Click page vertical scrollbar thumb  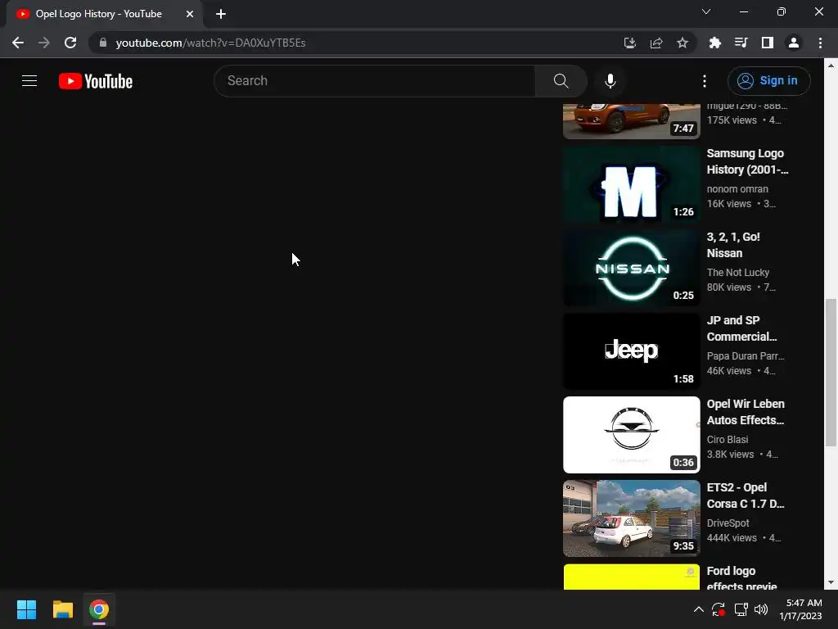pos(831,373)
